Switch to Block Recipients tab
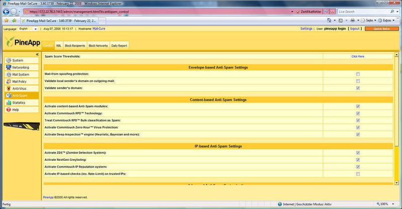Viewport: 402px width, 209px height. (x=75, y=46)
